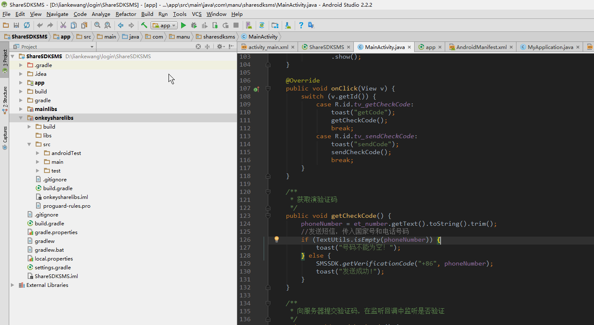The height and width of the screenshot is (325, 594).
Task: Run the app with the green play icon
Action: (184, 26)
